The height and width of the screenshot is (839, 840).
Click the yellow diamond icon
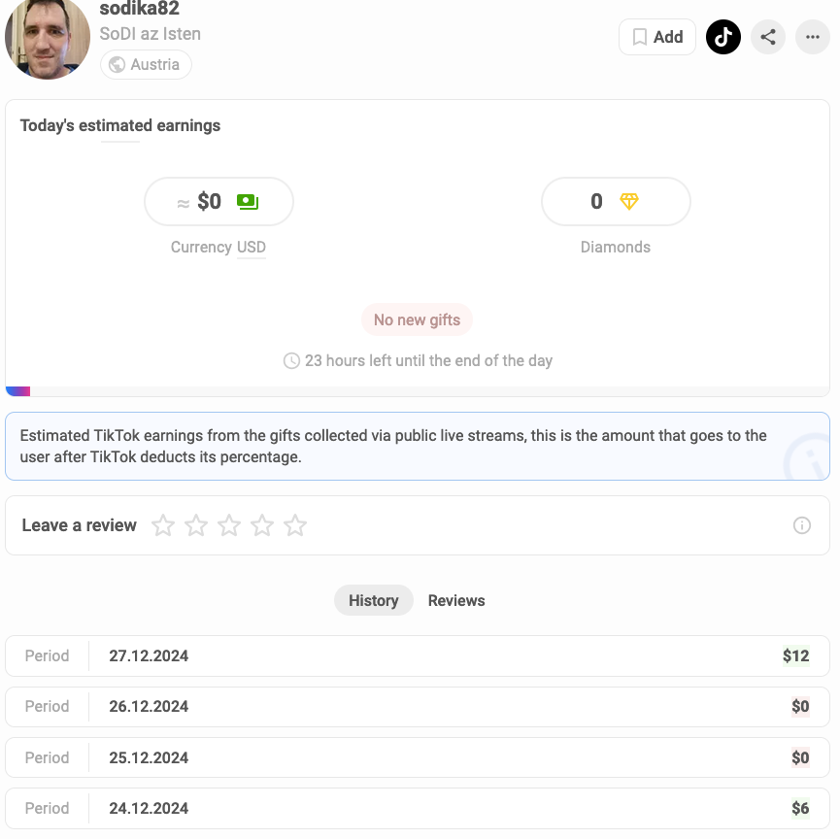point(629,201)
